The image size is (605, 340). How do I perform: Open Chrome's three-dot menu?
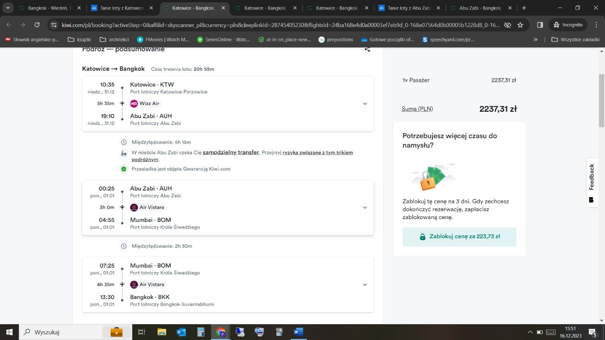pos(596,25)
